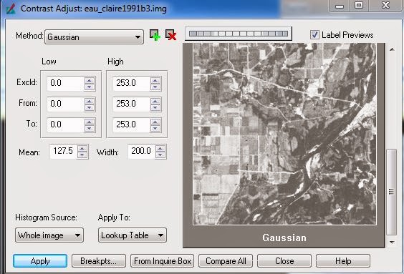
Task: Increase Mean with up arrow
Action: coord(82,149)
